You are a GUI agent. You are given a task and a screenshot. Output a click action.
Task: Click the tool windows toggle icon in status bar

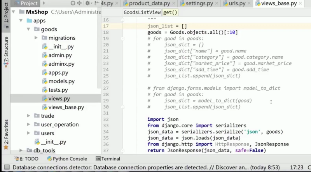point(7,167)
